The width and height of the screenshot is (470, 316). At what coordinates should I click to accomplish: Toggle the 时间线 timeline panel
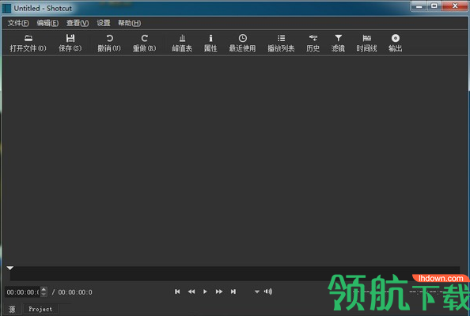pos(366,44)
